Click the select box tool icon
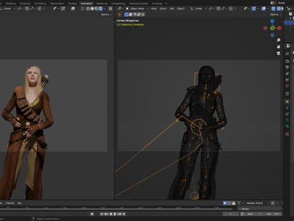294x221 pixels. pyautogui.click(x=120, y=15)
